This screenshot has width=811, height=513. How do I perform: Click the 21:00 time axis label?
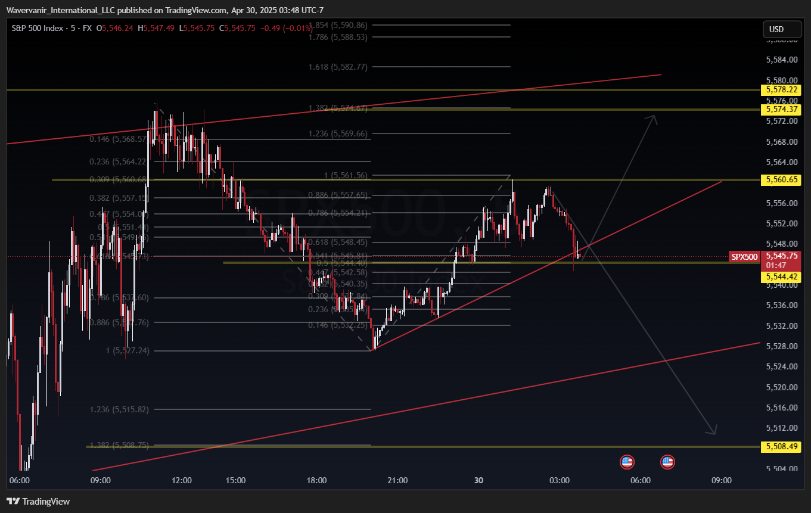click(x=397, y=480)
